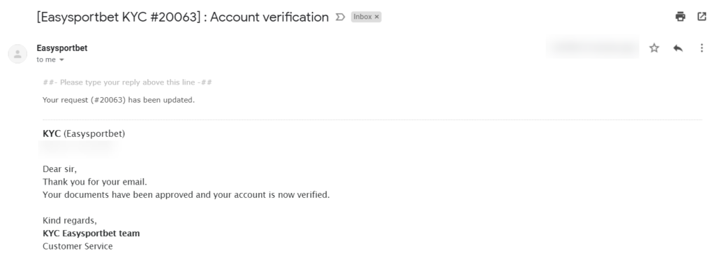Click the 'Customer Service' text

[78, 246]
